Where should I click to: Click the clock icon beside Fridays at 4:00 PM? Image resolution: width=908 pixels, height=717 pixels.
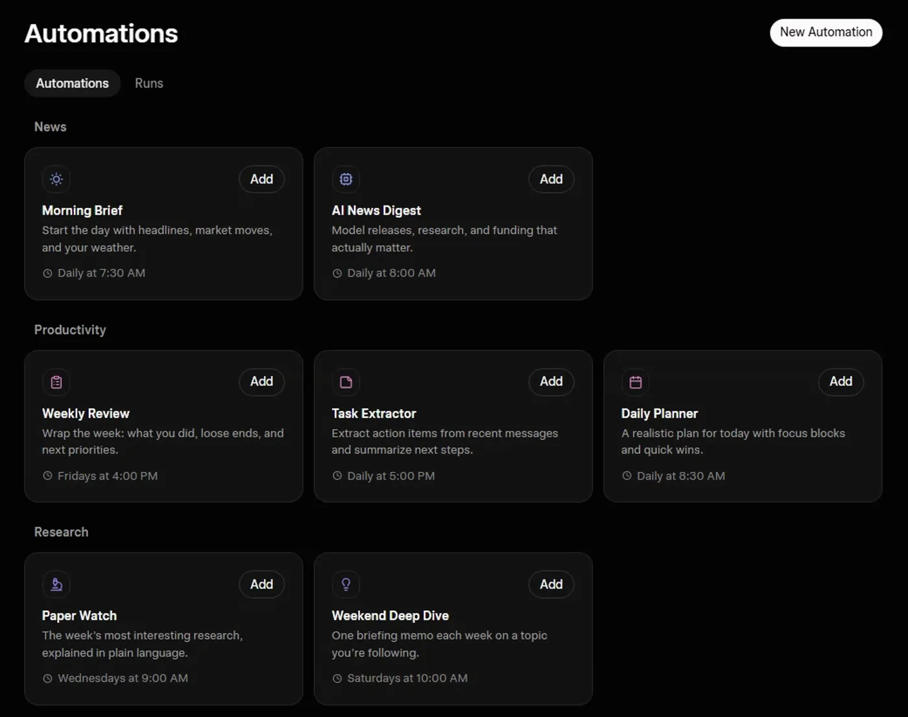pyautogui.click(x=47, y=476)
